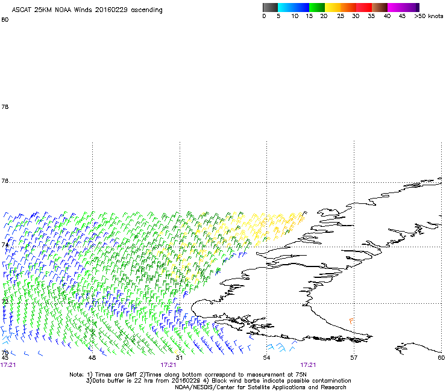Choose the dark purple 45–50 knots legend segment
446x391 pixels.
411,7
